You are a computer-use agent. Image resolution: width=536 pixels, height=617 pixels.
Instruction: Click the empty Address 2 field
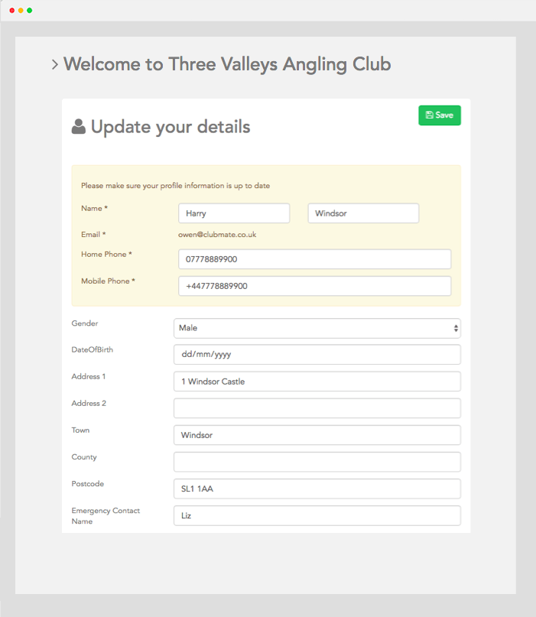317,408
